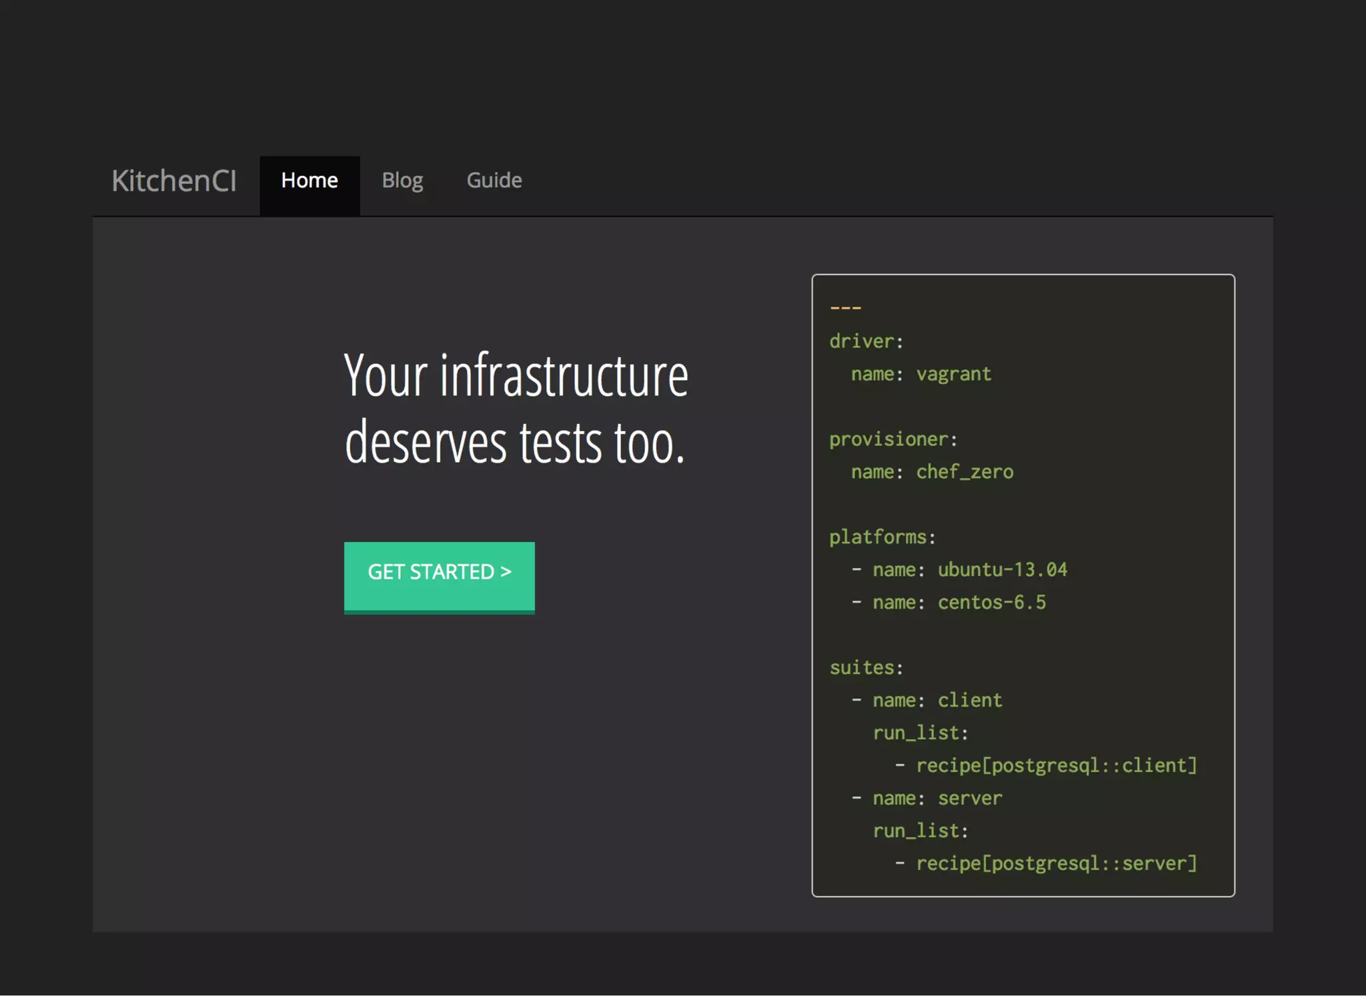Select the Home tab
Image resolution: width=1366 pixels, height=996 pixels.
(309, 181)
